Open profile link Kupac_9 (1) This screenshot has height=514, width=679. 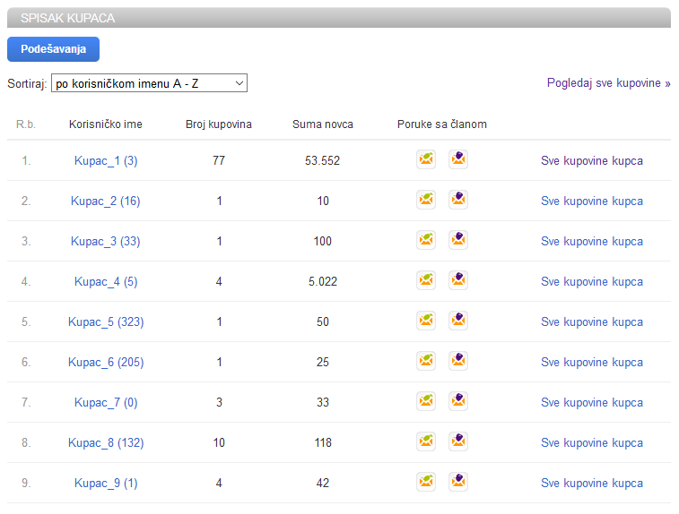pos(106,483)
